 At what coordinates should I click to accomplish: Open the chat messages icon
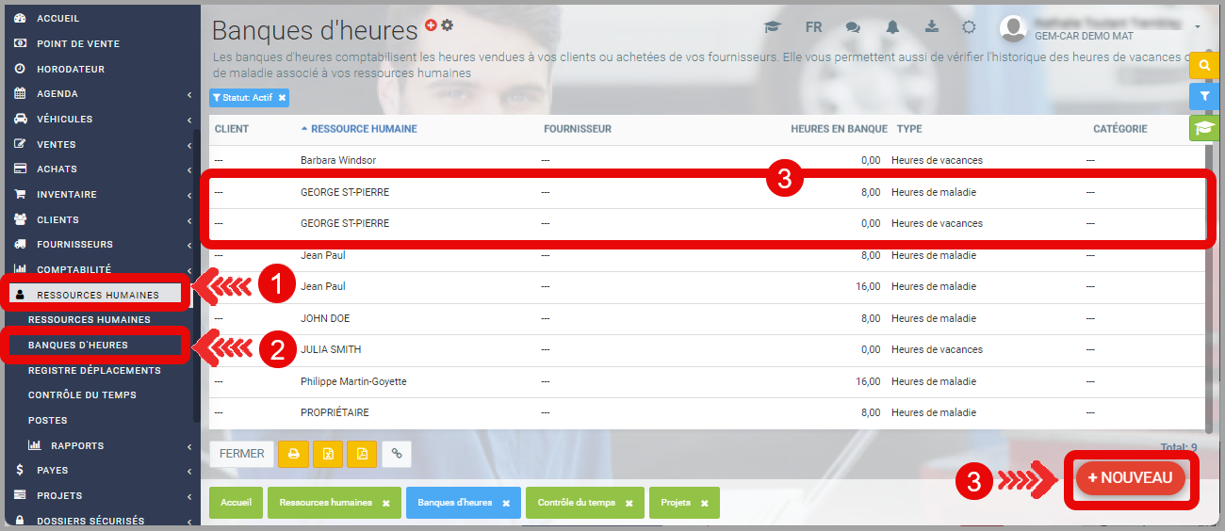point(853,27)
